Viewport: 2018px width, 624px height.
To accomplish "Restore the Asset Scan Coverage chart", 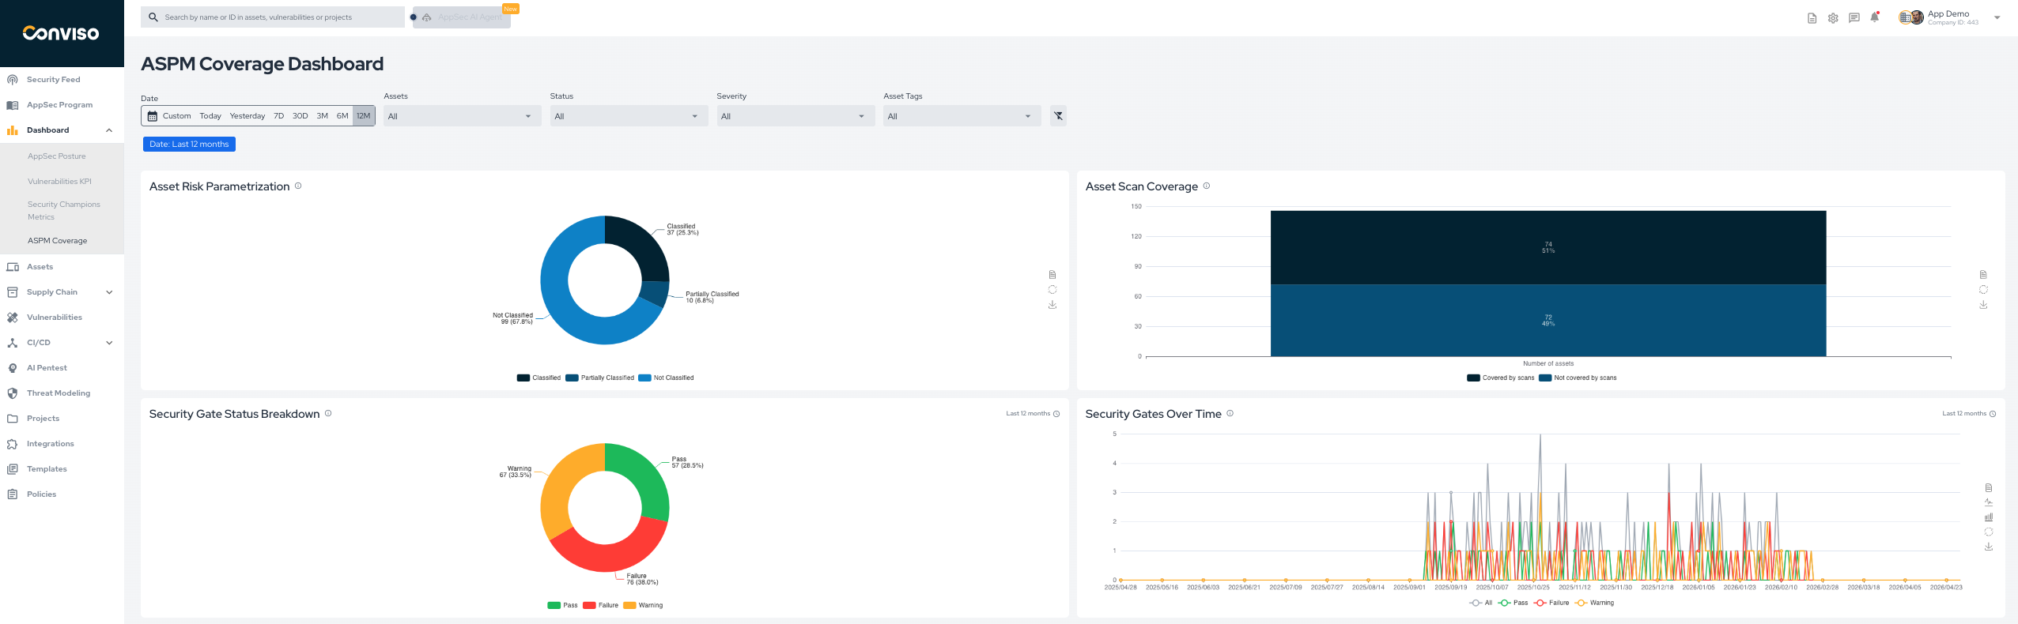I will coord(1983,290).
